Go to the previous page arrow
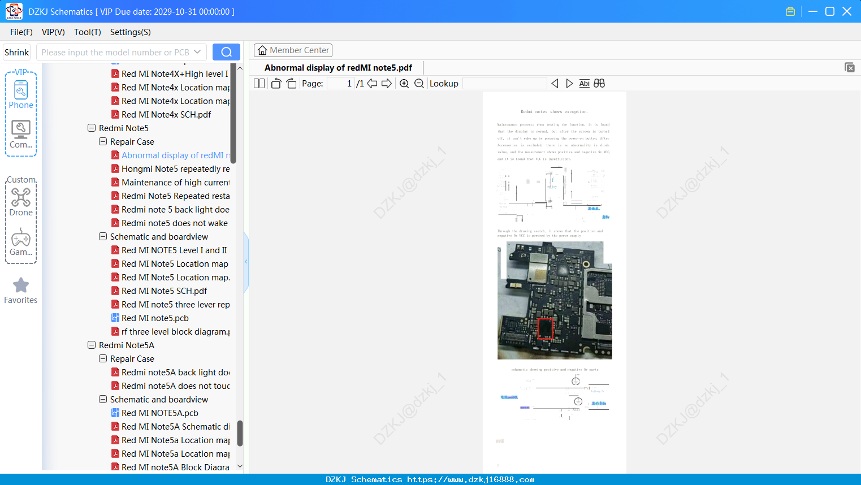The width and height of the screenshot is (861, 485). (372, 84)
